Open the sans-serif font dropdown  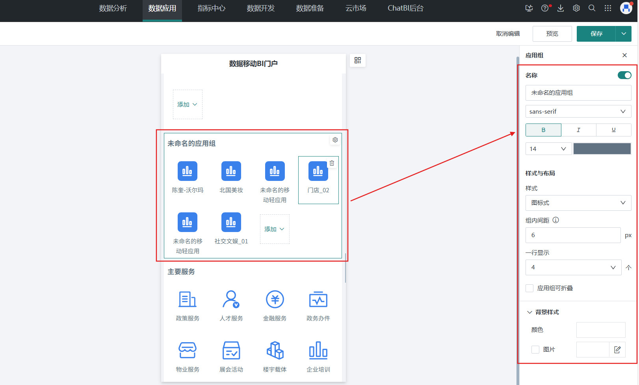[578, 112]
